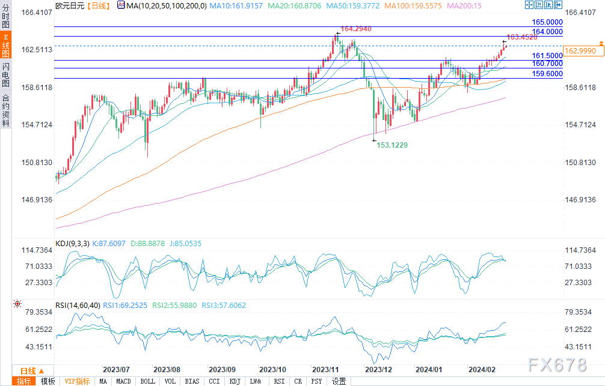This screenshot has width=605, height=386.
Task: Click the K:87.6097 KDJ value
Action: point(109,244)
